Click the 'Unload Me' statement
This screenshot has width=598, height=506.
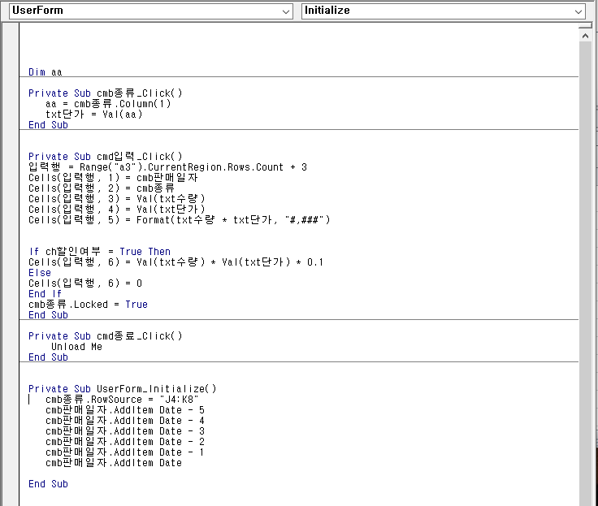click(76, 347)
